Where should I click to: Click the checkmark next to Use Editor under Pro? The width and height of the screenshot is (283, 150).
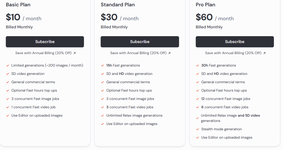pyautogui.click(x=197, y=137)
